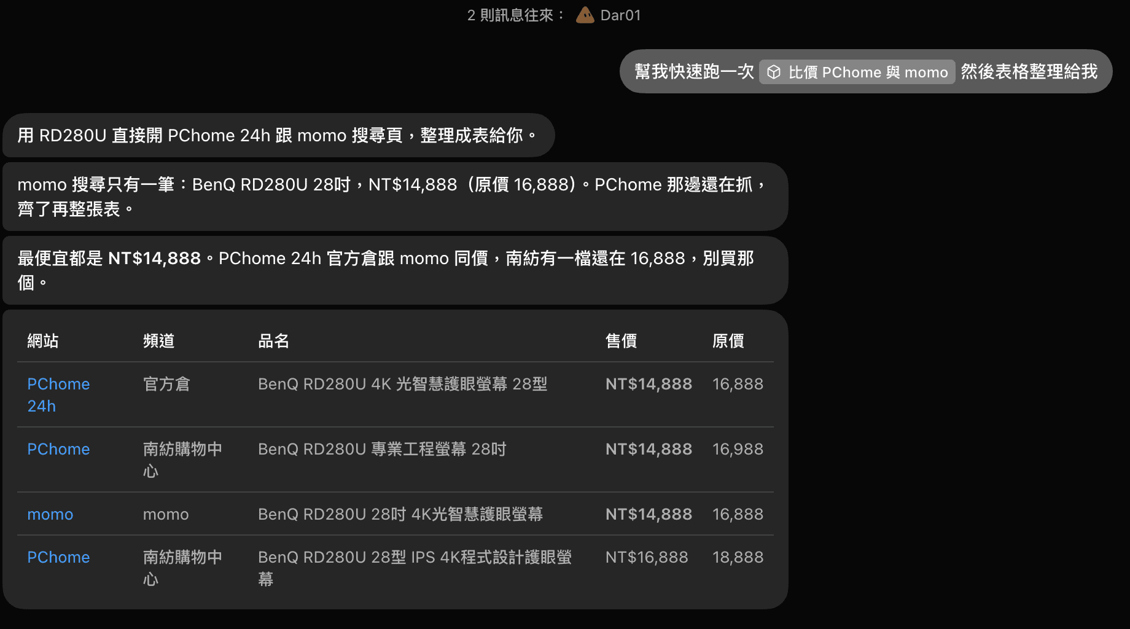The width and height of the screenshot is (1130, 629).
Task: Open PChome link in the 專業工程螢幕 row
Action: coord(58,449)
